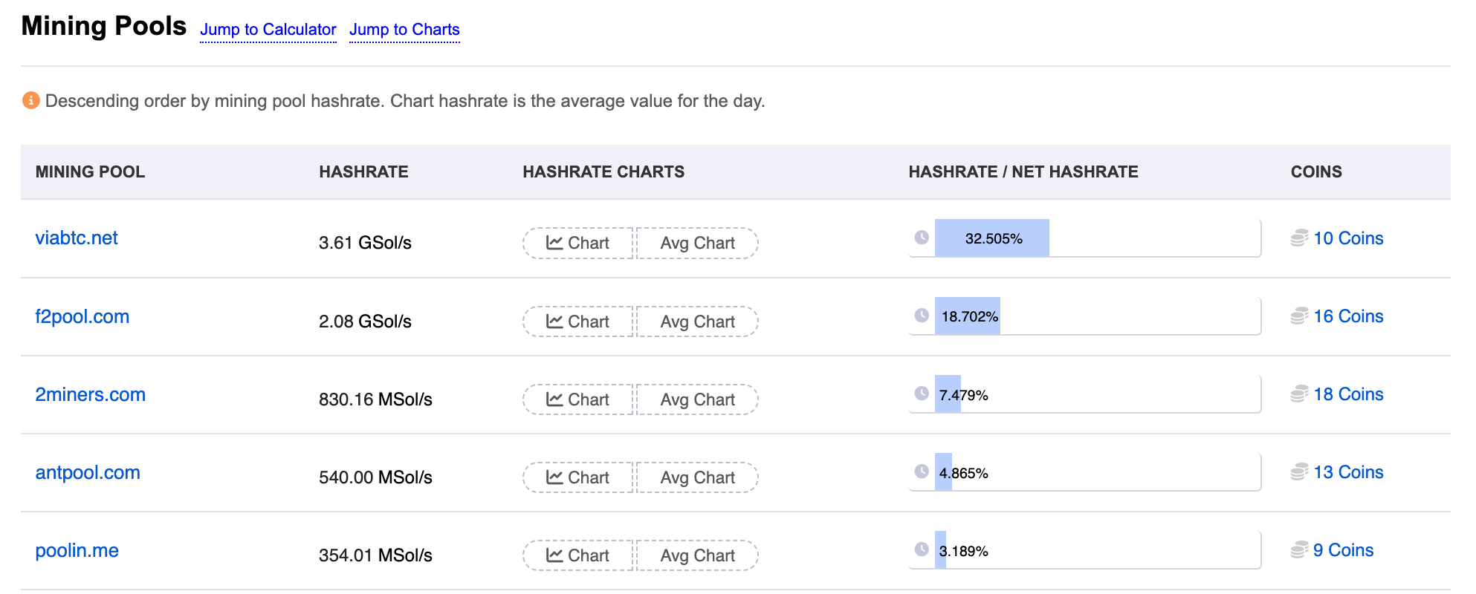This screenshot has height=594, width=1476.
Task: View Avg Chart for poolin.me
Action: coord(697,555)
